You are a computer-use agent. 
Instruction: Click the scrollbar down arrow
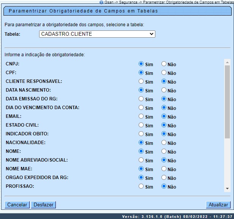tap(227, 188)
